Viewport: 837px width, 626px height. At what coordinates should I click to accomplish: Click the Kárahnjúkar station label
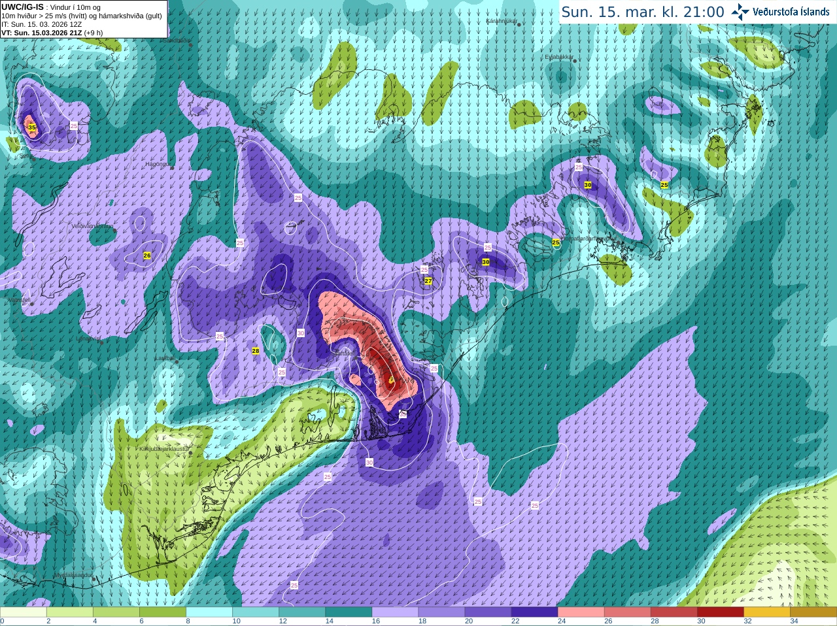(502, 21)
